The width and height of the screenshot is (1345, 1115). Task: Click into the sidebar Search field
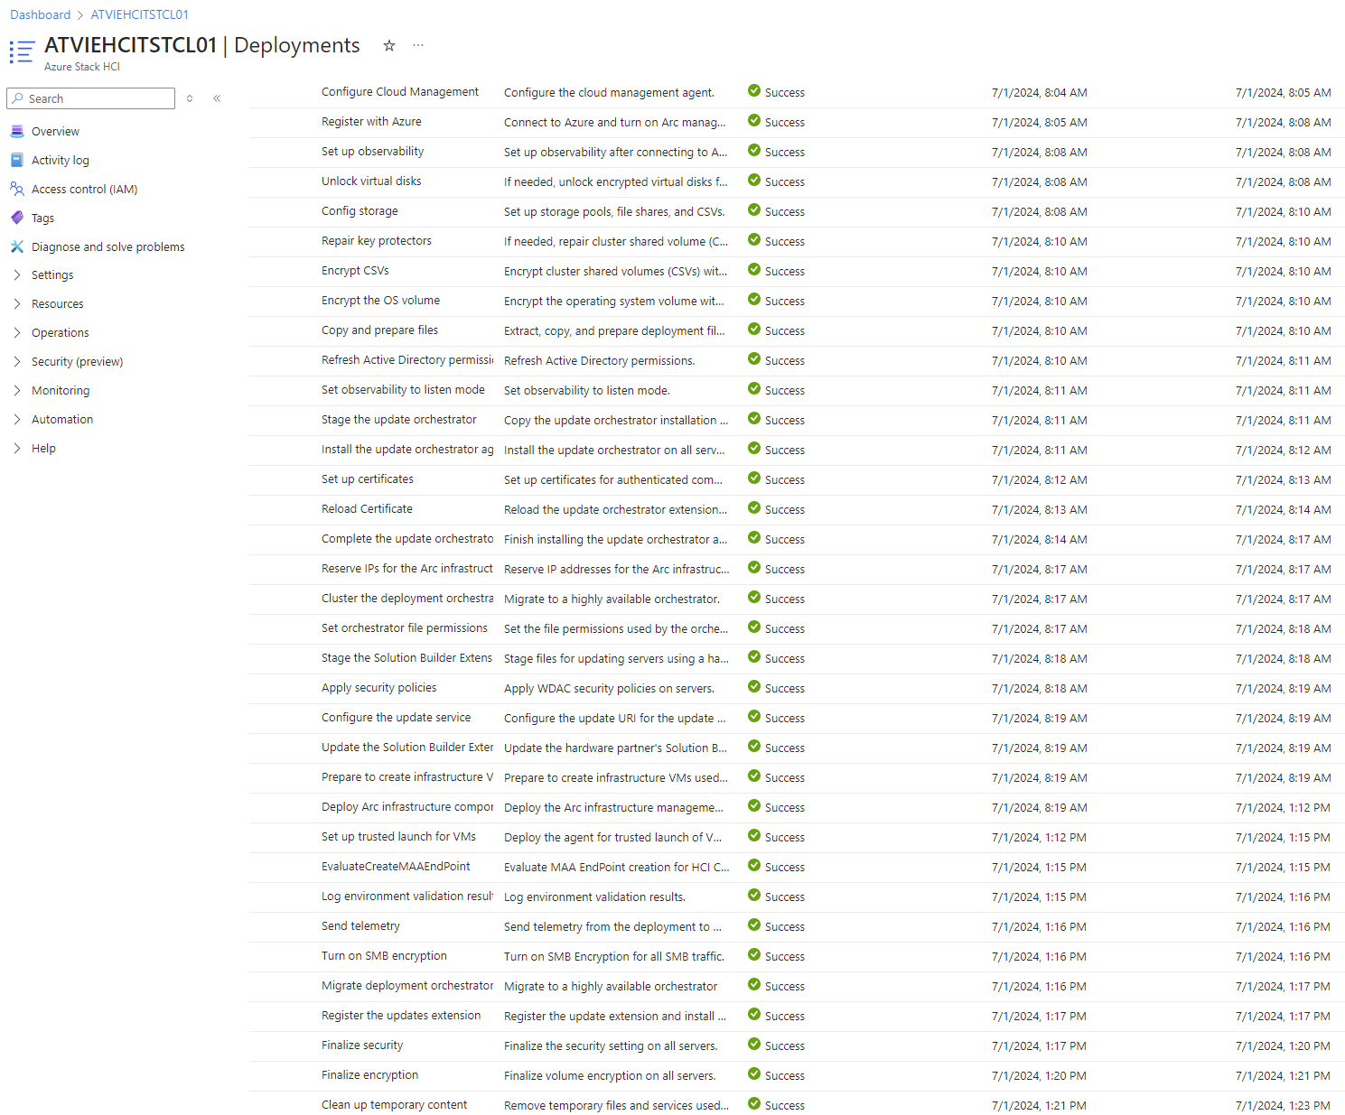(90, 98)
